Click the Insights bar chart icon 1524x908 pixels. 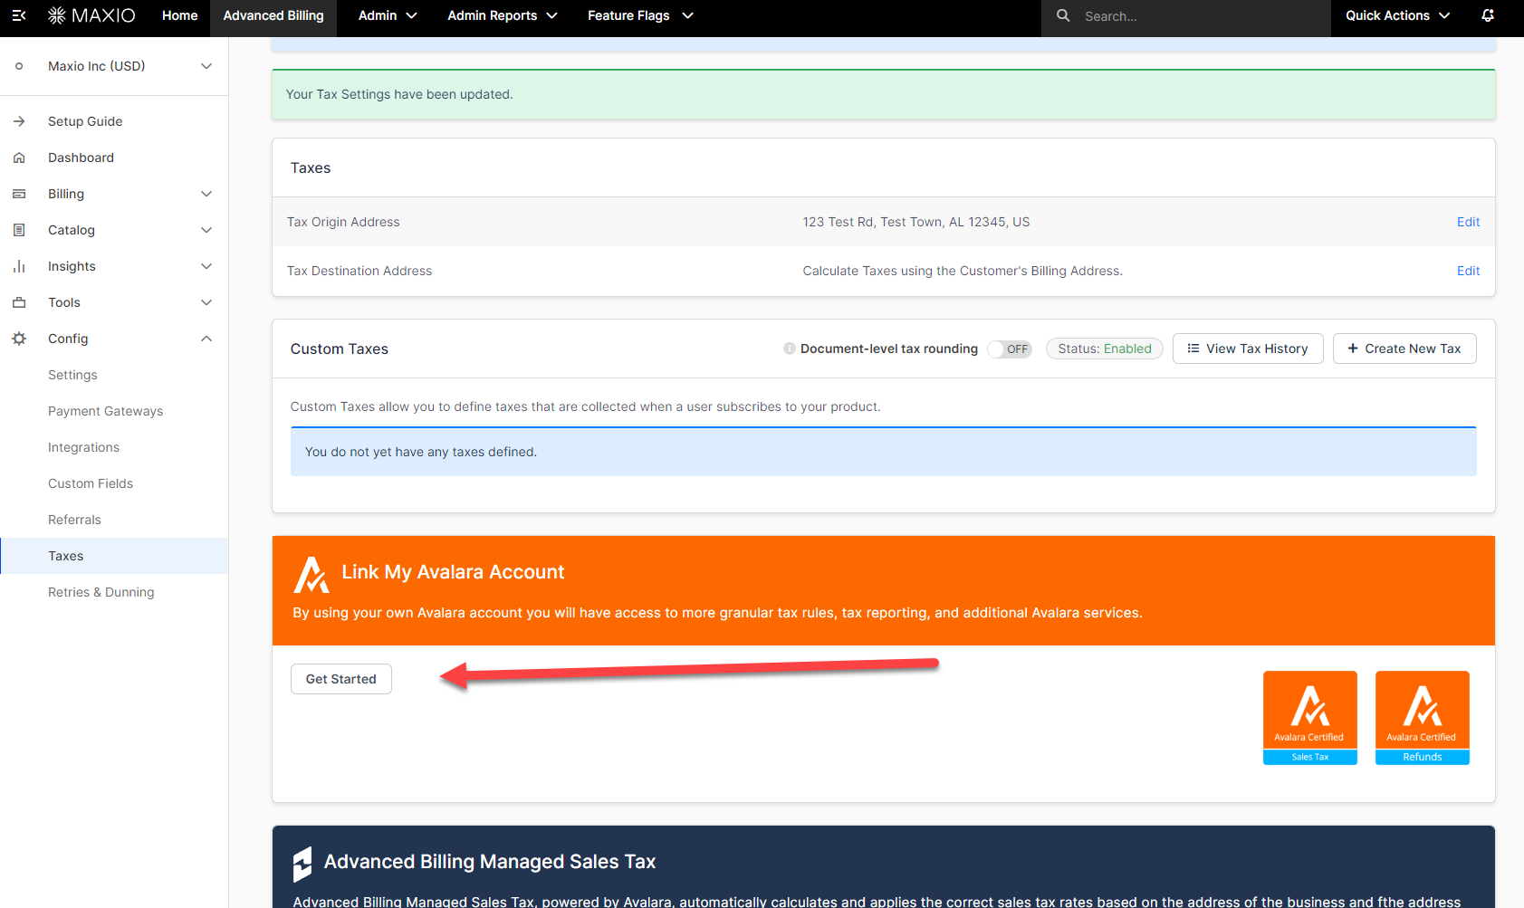(x=19, y=266)
